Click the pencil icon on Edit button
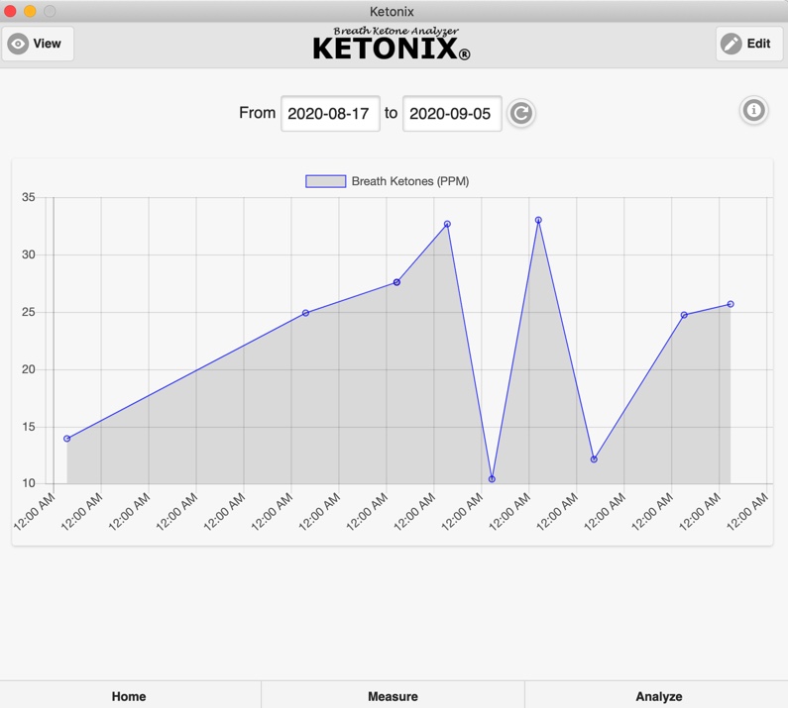 732,44
